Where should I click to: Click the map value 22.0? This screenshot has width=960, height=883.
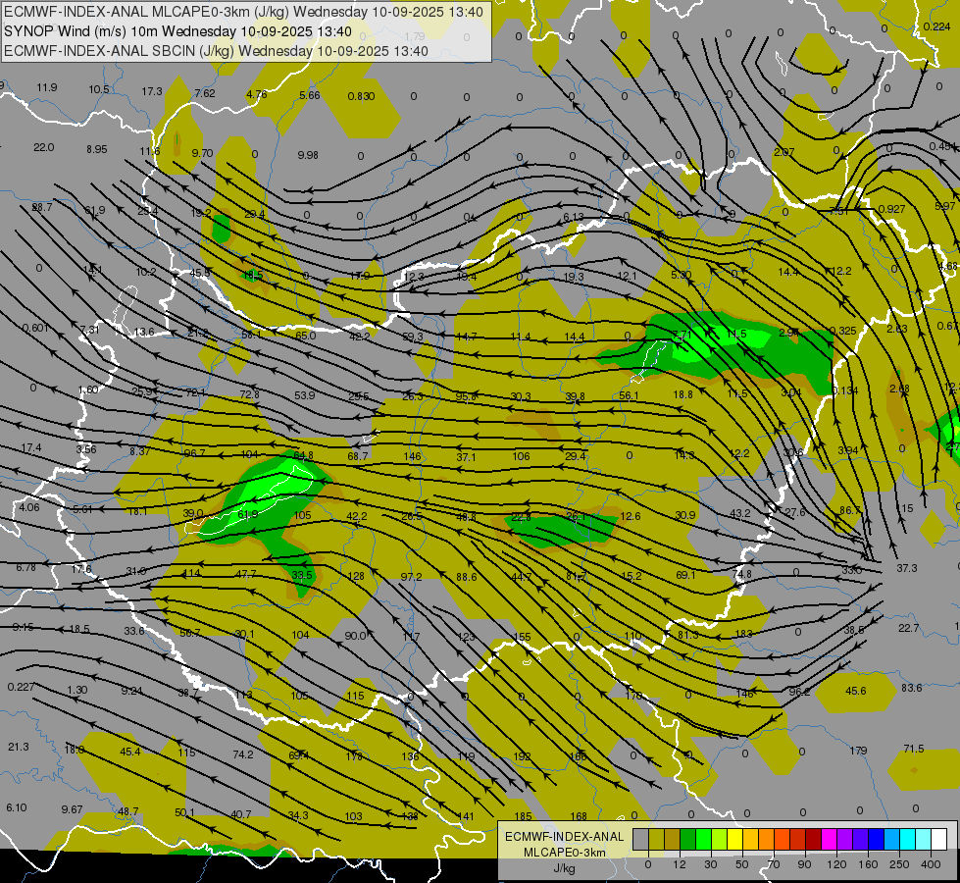(x=43, y=148)
